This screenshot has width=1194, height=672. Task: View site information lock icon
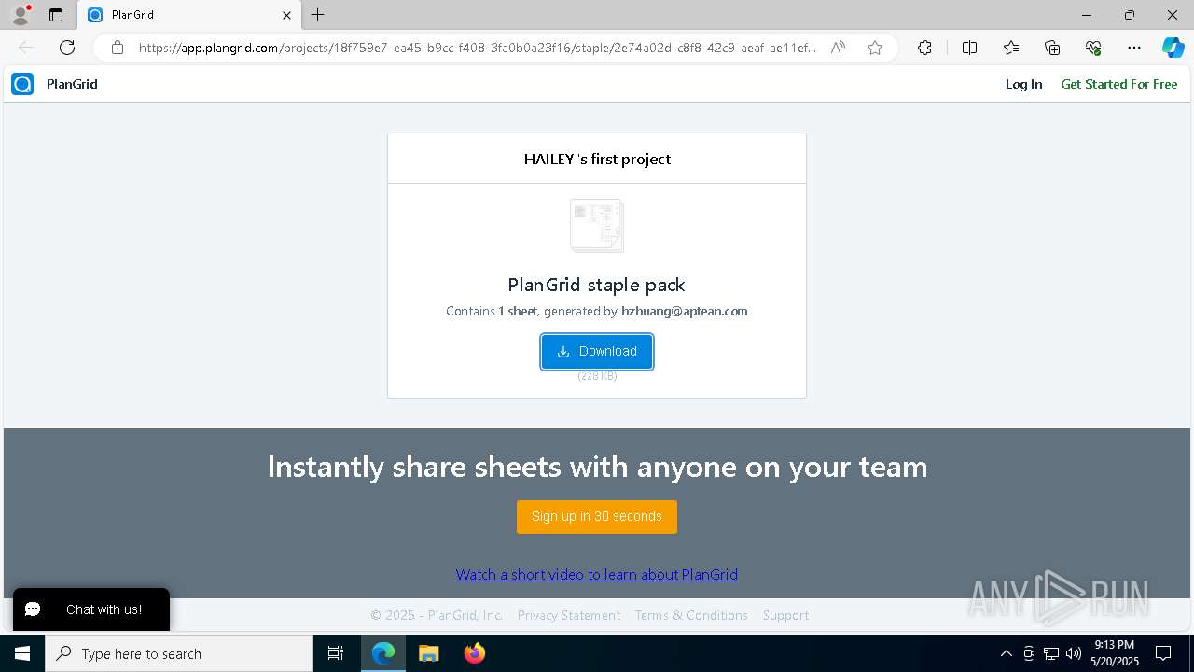click(x=118, y=48)
